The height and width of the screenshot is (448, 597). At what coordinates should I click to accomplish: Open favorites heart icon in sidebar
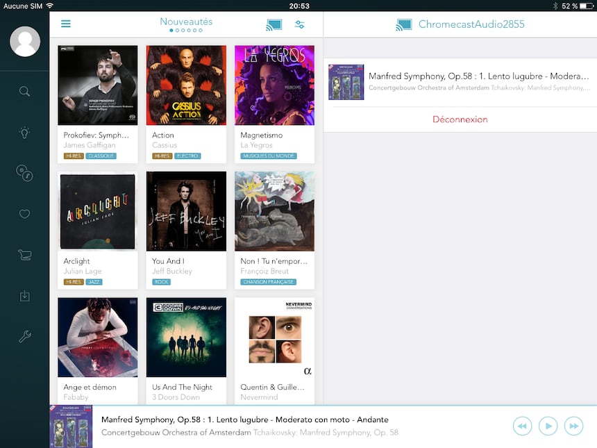tap(25, 214)
